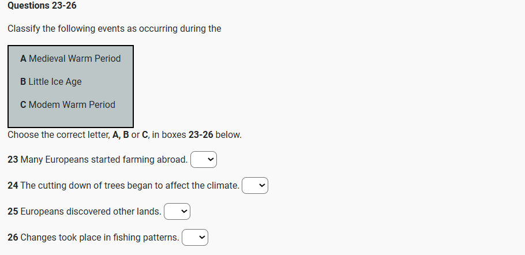Click the bold letter C in options box
The width and height of the screenshot is (525, 255).
point(23,104)
